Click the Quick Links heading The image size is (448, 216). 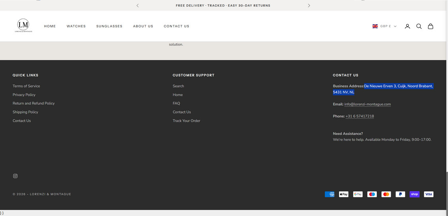pos(25,75)
